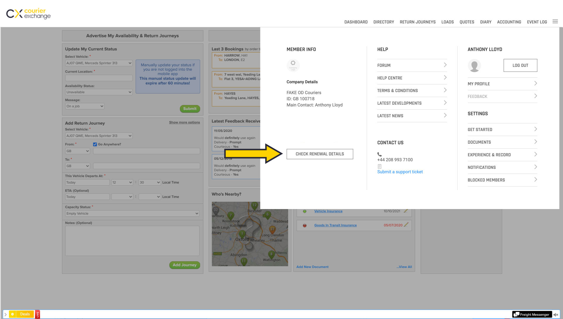Viewport: 563px width, 319px height.
Task: Click the Who's Nearby map thumbnail
Action: coord(250,234)
